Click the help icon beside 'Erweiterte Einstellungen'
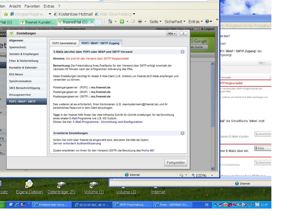This screenshot has height=217, width=290. [182, 133]
